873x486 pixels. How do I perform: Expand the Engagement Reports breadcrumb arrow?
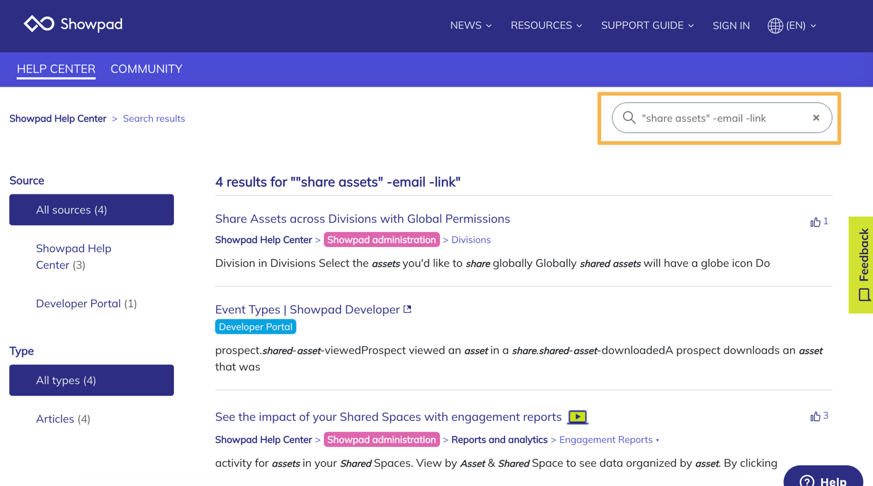(658, 440)
